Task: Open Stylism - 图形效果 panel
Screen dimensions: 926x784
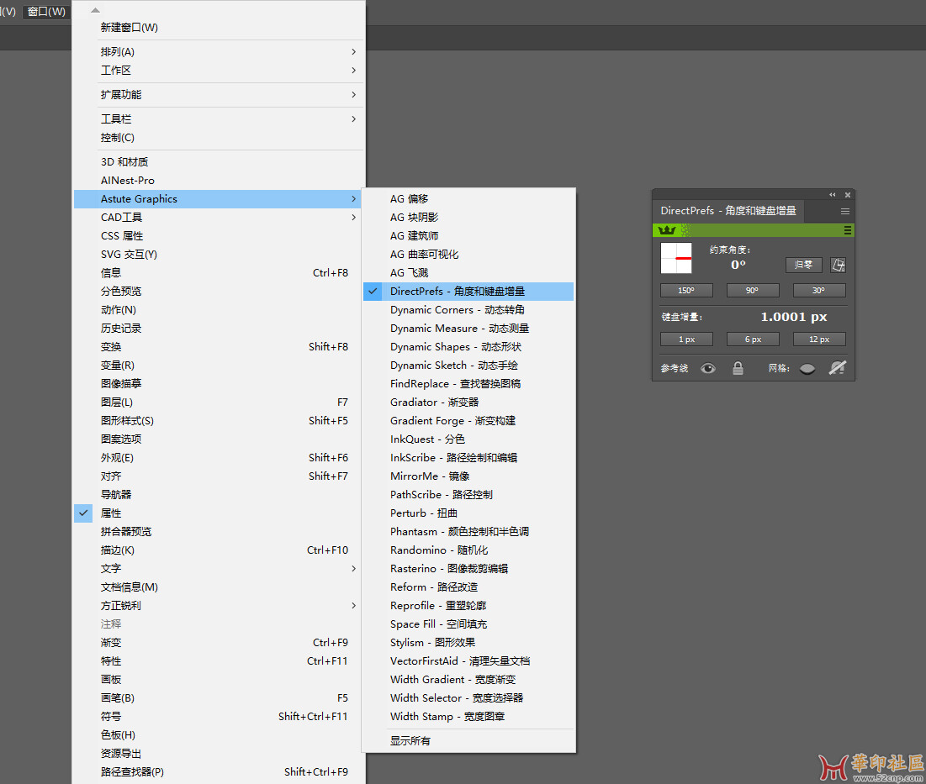Action: [468, 643]
